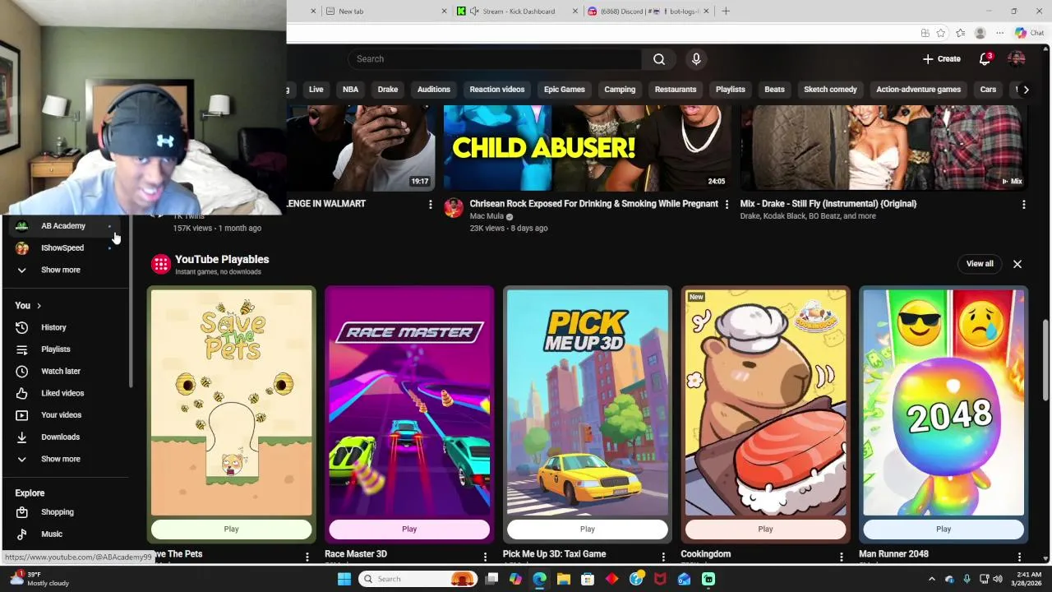Viewport: 1052px width, 592px height.
Task: Open the IShowSpeed subscription
Action: [66, 248]
